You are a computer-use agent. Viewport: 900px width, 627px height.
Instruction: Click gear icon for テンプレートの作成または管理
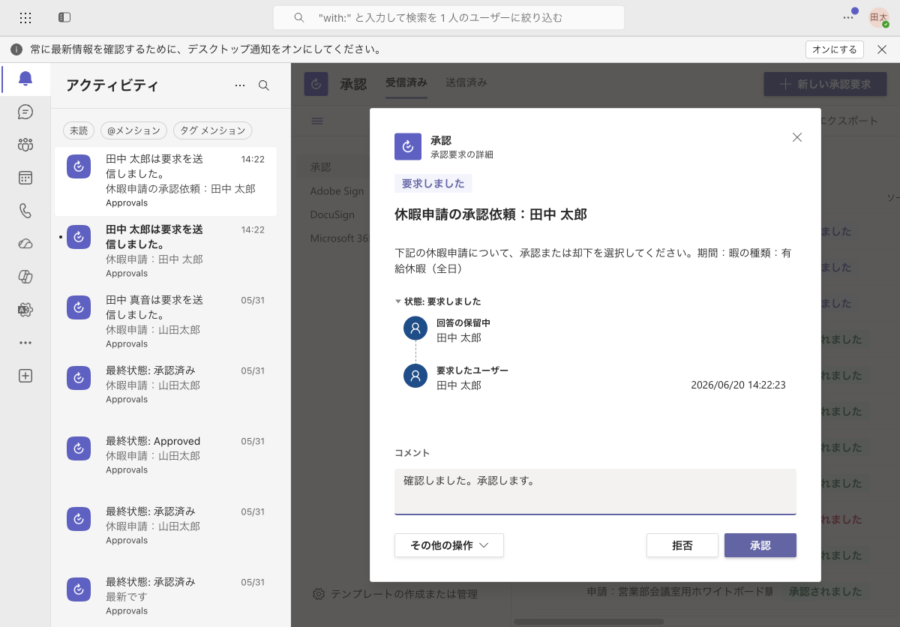pyautogui.click(x=319, y=594)
